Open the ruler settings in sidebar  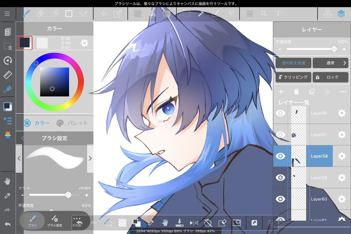pos(8,75)
